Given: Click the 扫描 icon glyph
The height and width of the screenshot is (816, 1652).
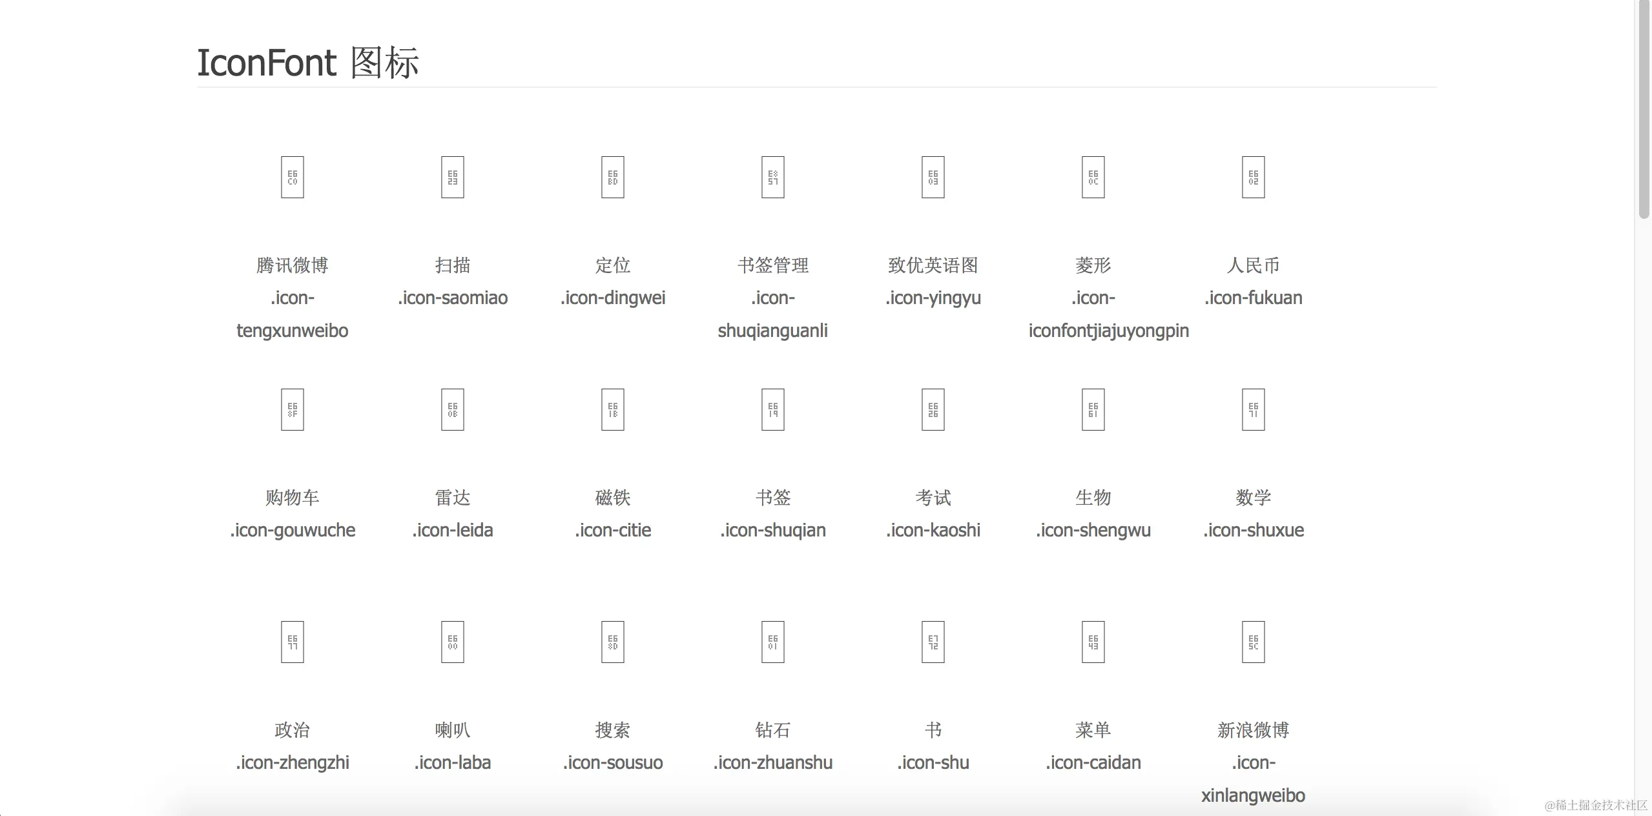Looking at the screenshot, I should click(x=452, y=177).
